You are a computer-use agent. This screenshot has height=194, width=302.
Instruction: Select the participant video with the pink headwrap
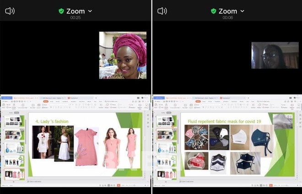(x=123, y=55)
